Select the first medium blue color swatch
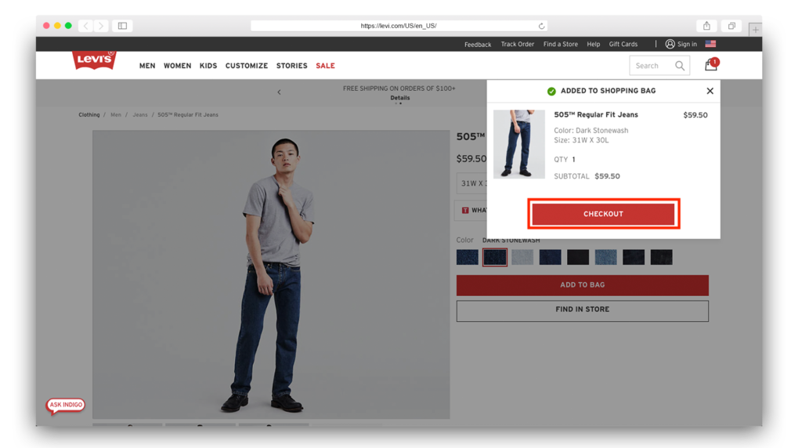Screen dimensions: 802x448 click(468, 257)
